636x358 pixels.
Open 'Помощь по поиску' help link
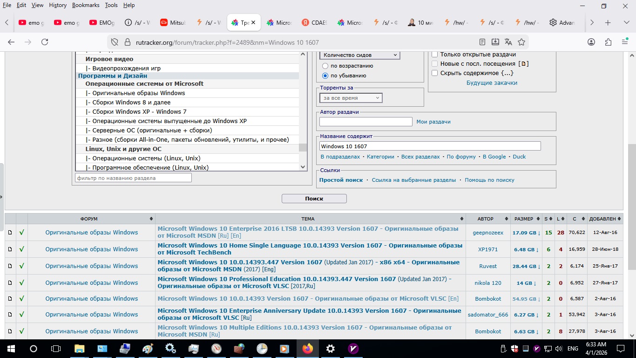[489, 180]
